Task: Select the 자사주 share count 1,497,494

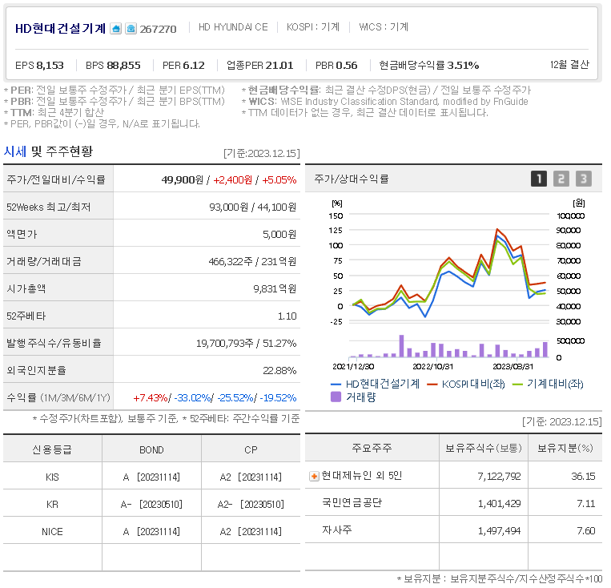Action: [499, 530]
